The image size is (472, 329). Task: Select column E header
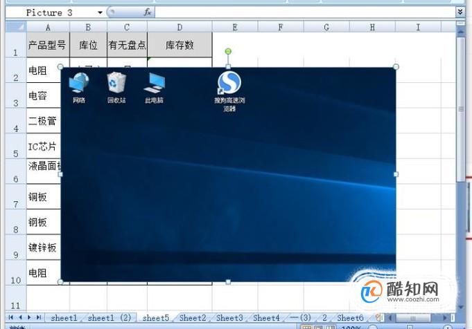[x=235, y=28]
